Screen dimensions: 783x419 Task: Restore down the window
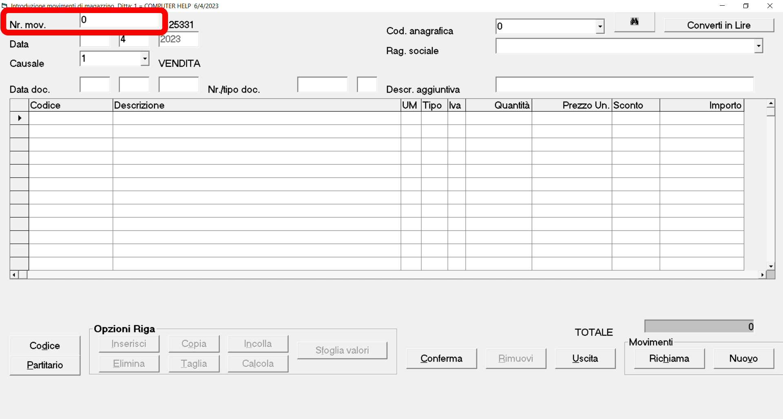(x=746, y=6)
